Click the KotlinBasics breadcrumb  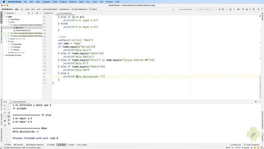pos(7,9)
